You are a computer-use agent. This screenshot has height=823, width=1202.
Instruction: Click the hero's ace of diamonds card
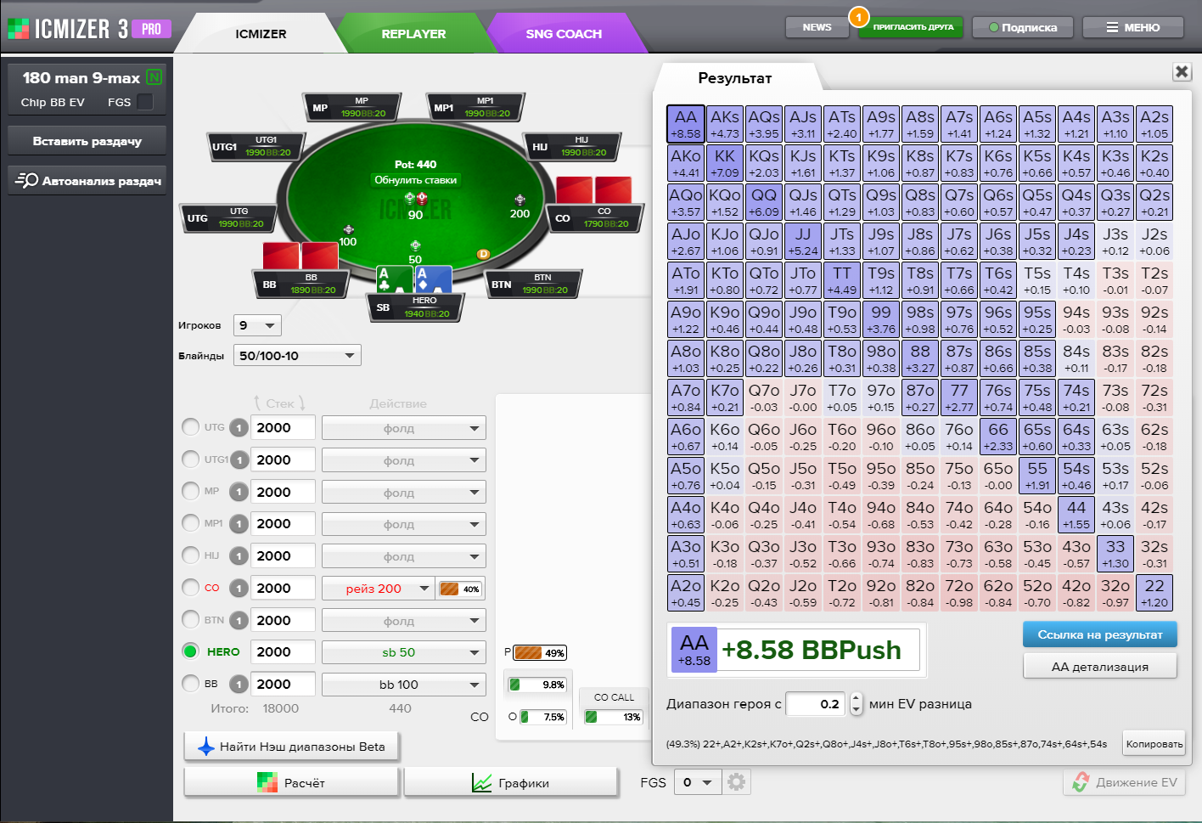point(432,280)
